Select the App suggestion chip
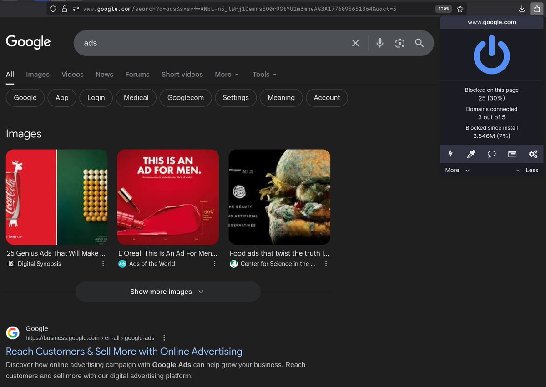The image size is (546, 387). point(62,98)
